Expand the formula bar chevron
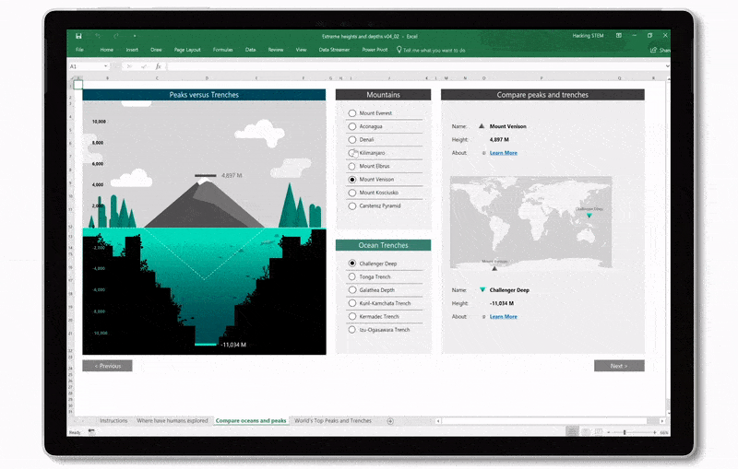The width and height of the screenshot is (738, 469). tap(665, 66)
